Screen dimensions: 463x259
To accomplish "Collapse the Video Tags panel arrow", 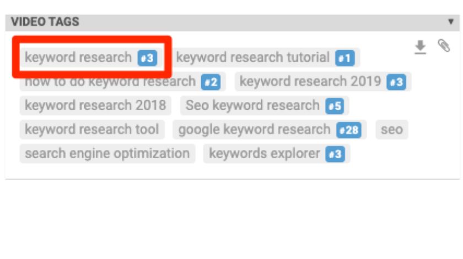I will pos(451,21).
